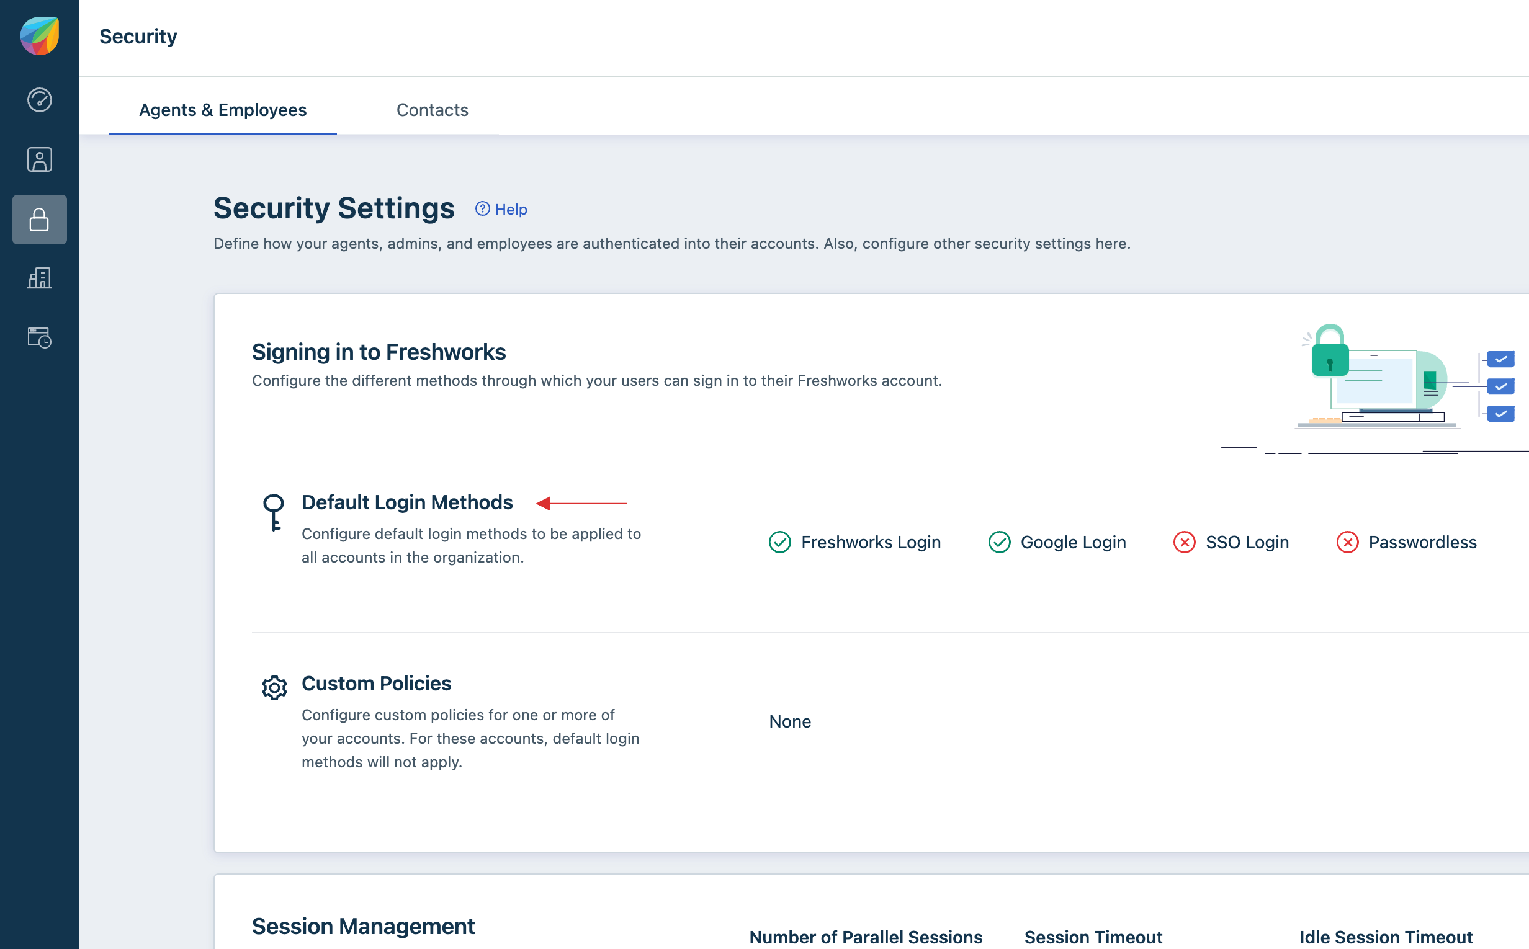Screen dimensions: 1529x949
Task: Switch to the Contacts tab
Action: [432, 110]
